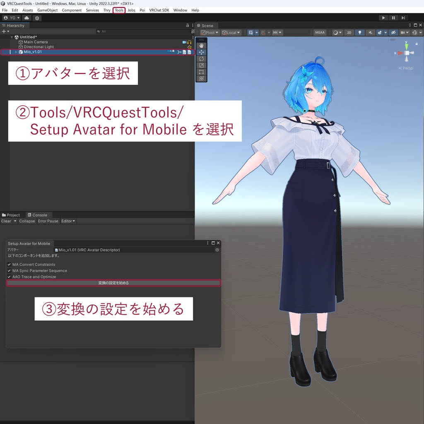Collapse the Untitled scene foldout
Viewport: 424px width, 424px height.
click(x=12, y=37)
